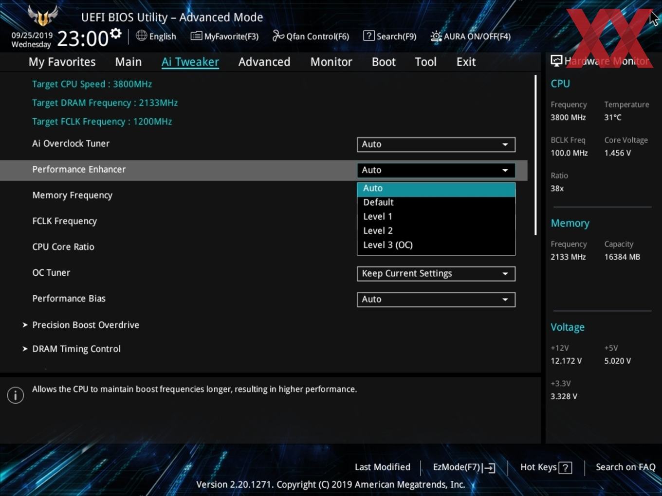Click the globe language icon
The image size is (662, 496).
click(141, 35)
